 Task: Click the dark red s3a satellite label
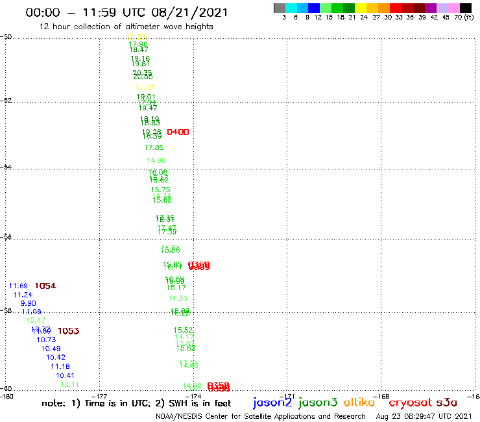[447, 403]
